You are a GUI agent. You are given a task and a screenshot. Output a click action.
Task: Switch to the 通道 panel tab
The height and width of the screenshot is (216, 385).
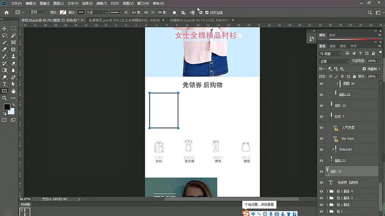click(x=333, y=46)
